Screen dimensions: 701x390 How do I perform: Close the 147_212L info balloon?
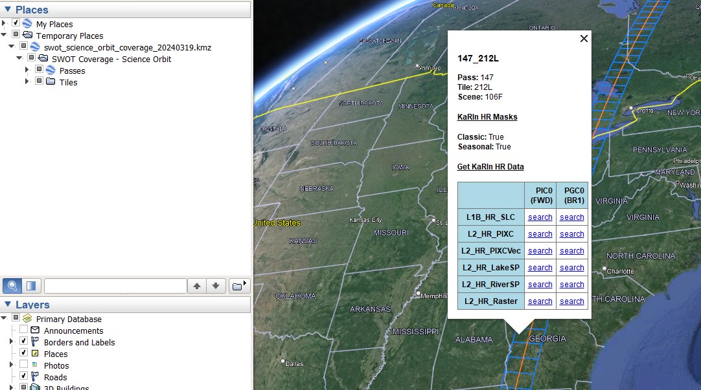[x=583, y=38]
